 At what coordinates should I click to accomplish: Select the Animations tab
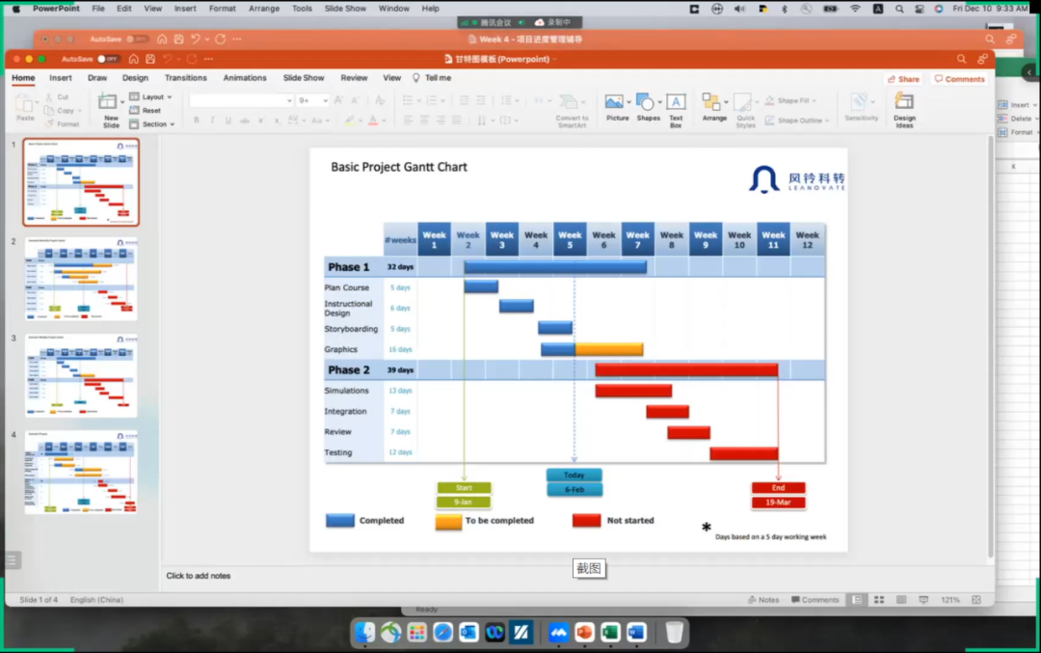pyautogui.click(x=245, y=78)
